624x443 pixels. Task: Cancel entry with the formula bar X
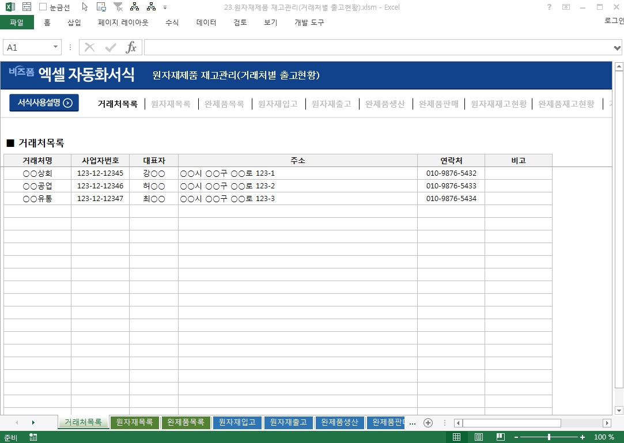[89, 48]
